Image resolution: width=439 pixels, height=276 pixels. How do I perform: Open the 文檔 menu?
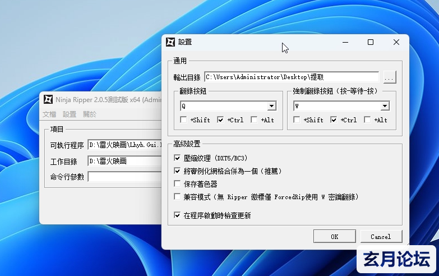[49, 114]
